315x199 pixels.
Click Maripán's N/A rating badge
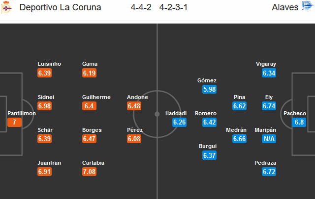(x=269, y=139)
